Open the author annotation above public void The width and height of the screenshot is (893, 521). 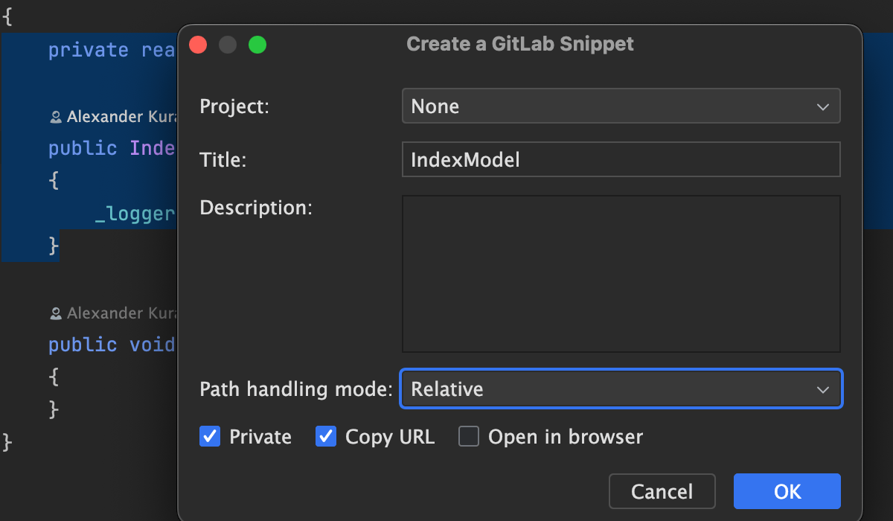[119, 313]
